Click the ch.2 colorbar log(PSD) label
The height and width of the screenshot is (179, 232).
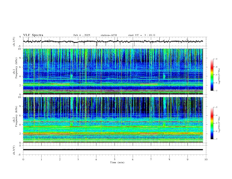(219, 124)
